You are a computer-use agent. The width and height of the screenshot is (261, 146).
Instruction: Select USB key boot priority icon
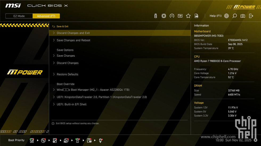coord(78,140)
